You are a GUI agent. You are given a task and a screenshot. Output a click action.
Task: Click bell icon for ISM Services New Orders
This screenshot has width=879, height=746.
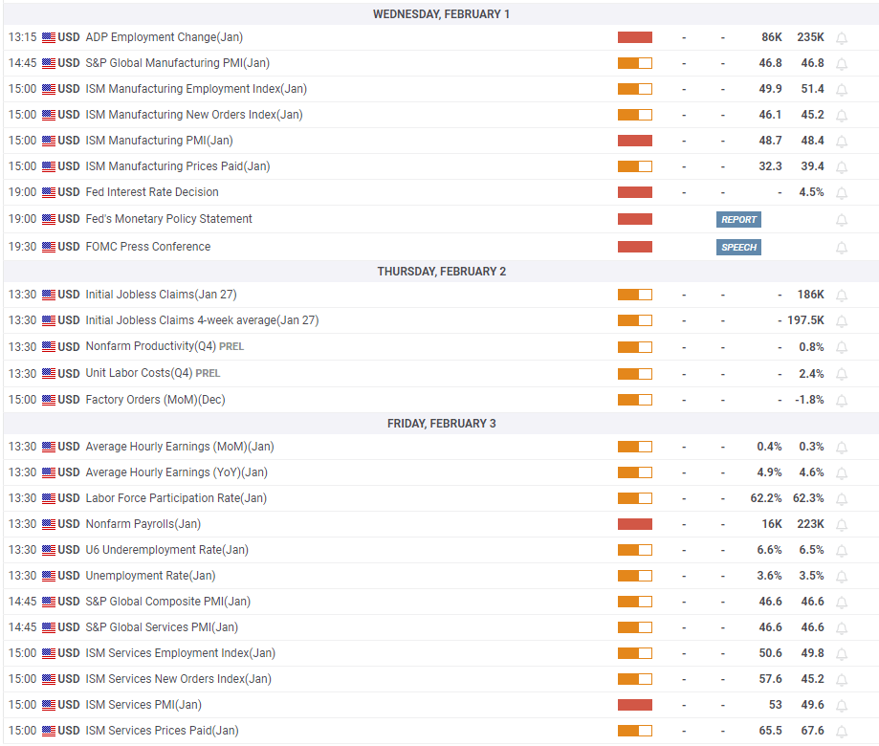pos(842,679)
